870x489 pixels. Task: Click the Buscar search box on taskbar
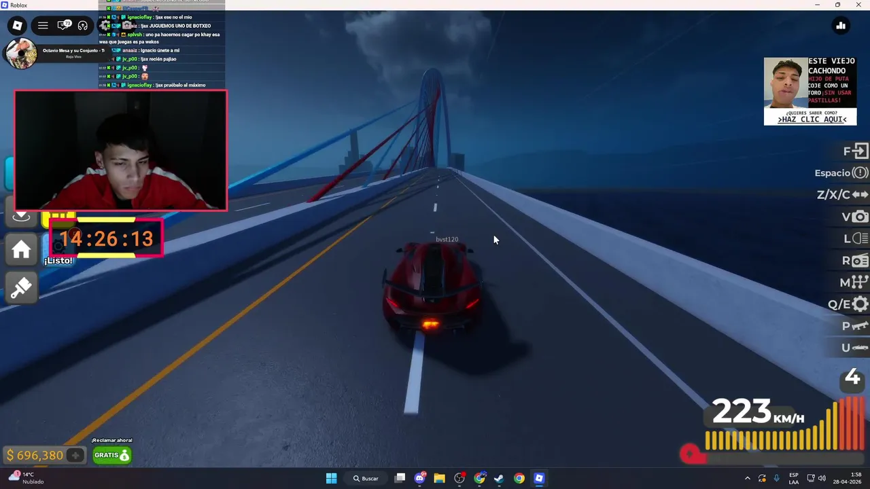coord(366,478)
